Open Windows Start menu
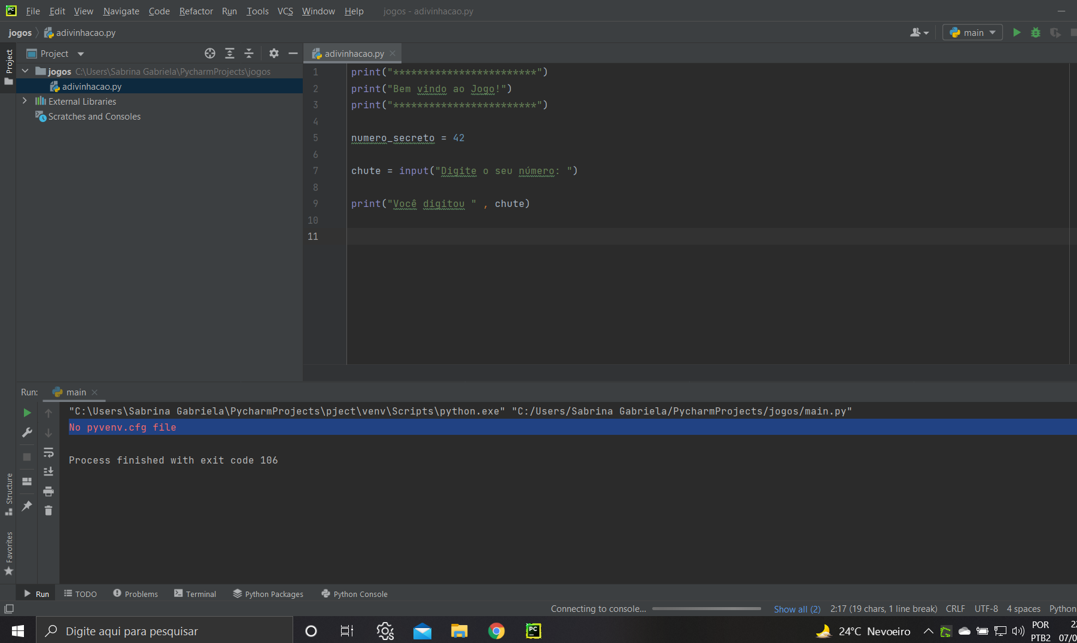The image size is (1077, 643). (18, 631)
